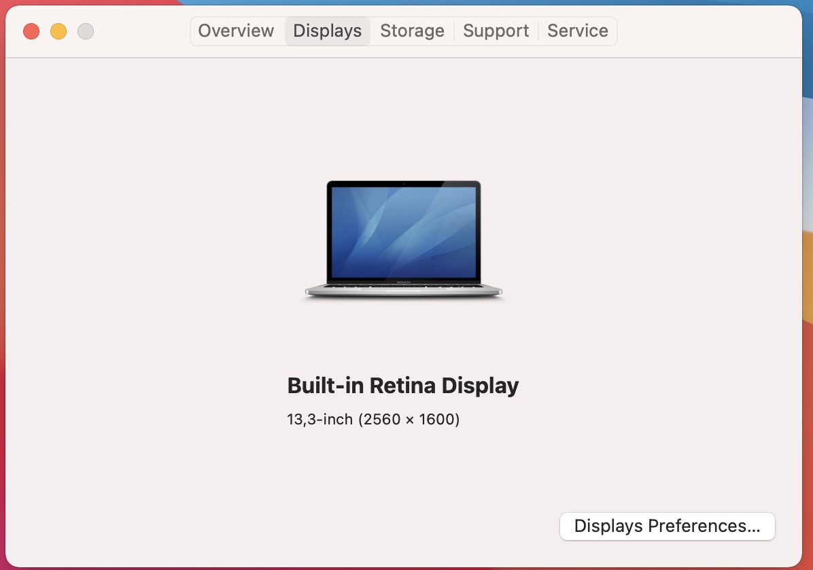Screen dimensions: 813x570
Task: Open the Storage tab
Action: 412,31
